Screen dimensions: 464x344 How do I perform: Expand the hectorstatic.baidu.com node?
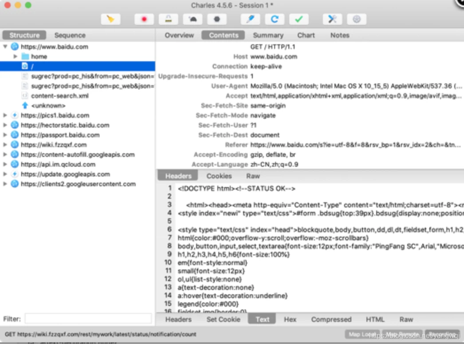[x=5, y=125]
